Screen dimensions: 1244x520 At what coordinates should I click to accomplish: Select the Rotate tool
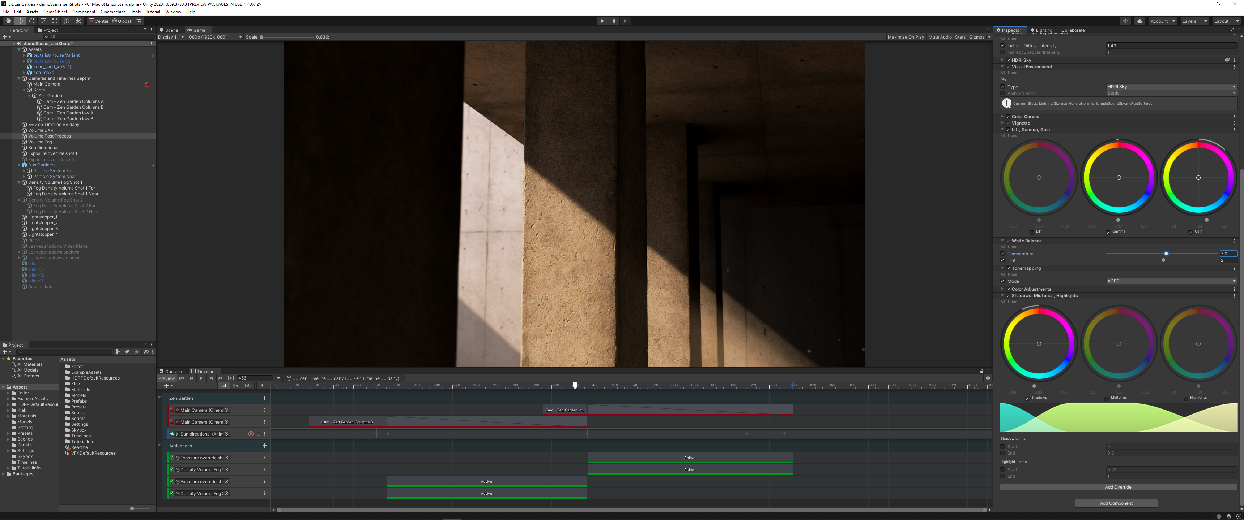coord(32,21)
